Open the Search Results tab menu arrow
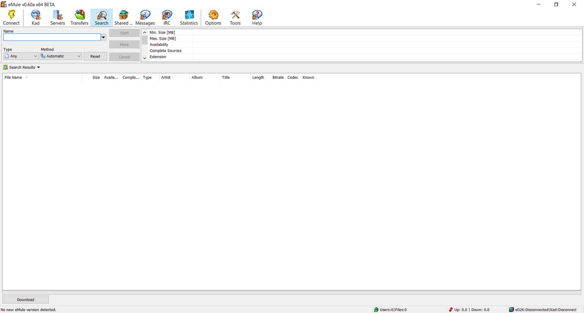The width and height of the screenshot is (584, 313). (x=38, y=67)
